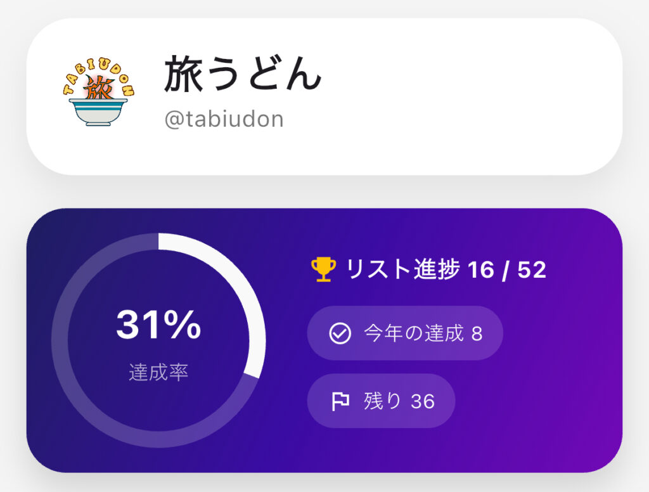649x492 pixels.
Task: Click the gold trophy icon
Action: [x=323, y=269]
